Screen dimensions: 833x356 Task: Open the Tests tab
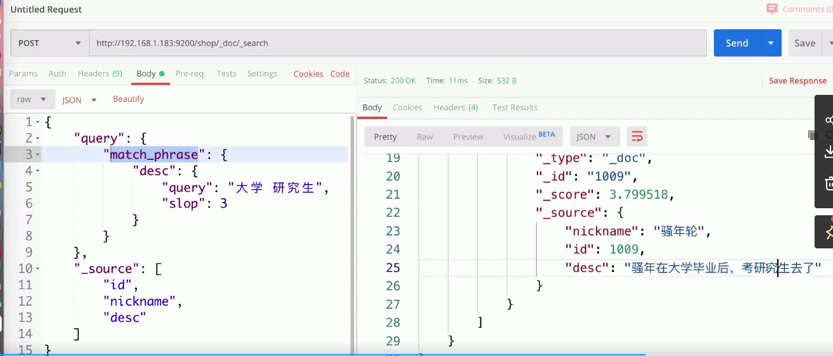pos(226,73)
